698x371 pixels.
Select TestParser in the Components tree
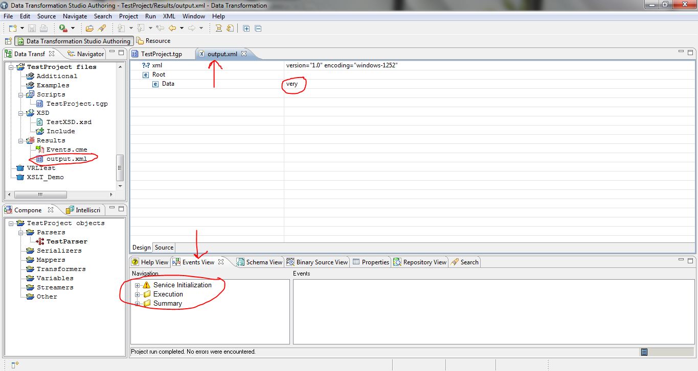pos(67,241)
